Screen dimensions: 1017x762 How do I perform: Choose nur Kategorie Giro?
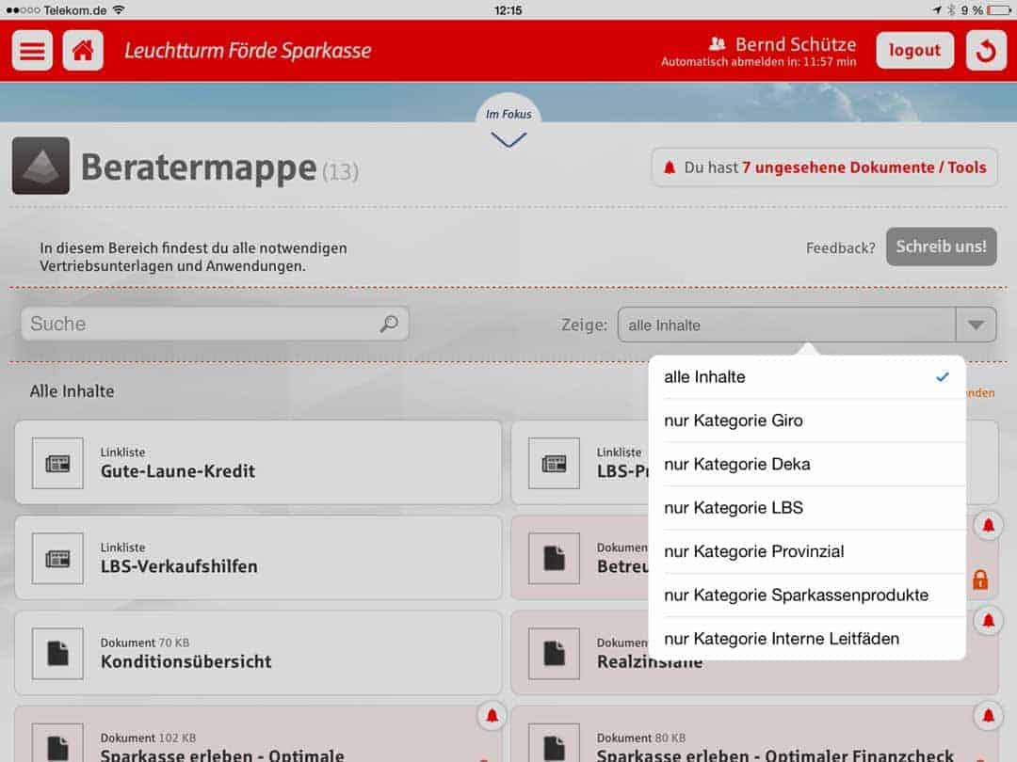(x=807, y=421)
